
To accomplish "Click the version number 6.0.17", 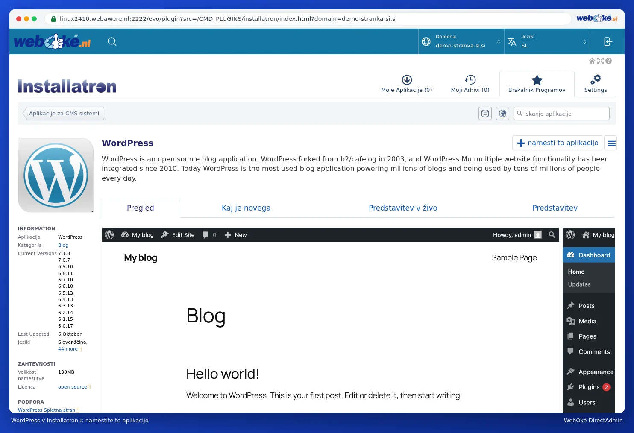I will pos(65,326).
